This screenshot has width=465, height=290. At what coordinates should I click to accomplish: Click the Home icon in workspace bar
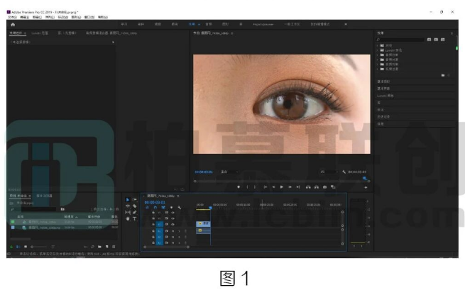click(13, 24)
